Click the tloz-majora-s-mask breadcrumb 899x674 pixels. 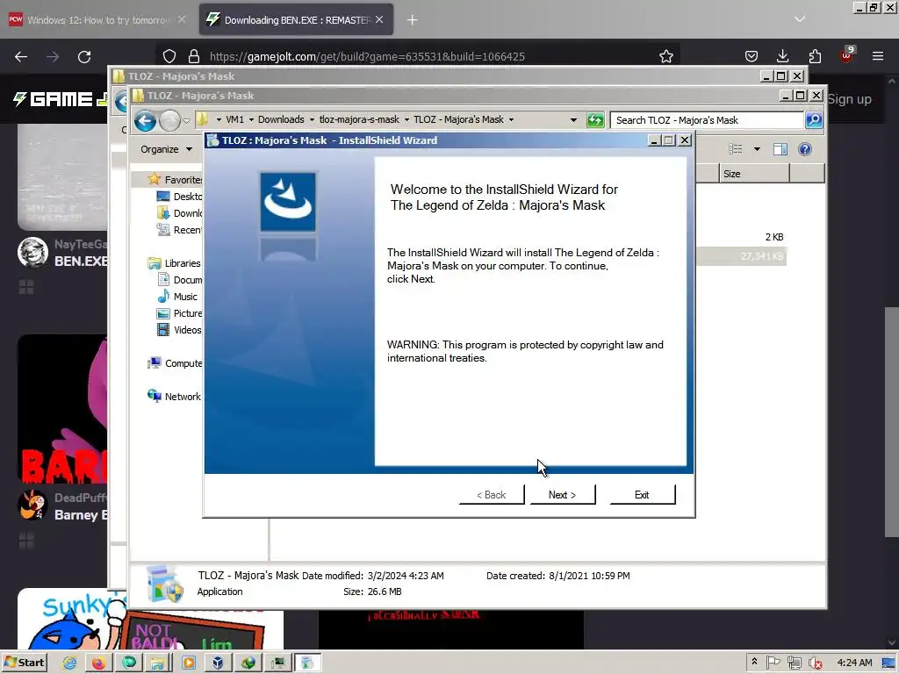tap(359, 119)
